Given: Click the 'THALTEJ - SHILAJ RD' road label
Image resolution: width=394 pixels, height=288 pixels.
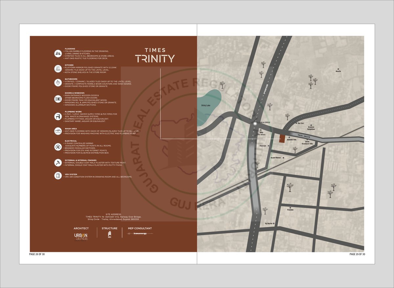Looking at the screenshot, I should [304, 136].
